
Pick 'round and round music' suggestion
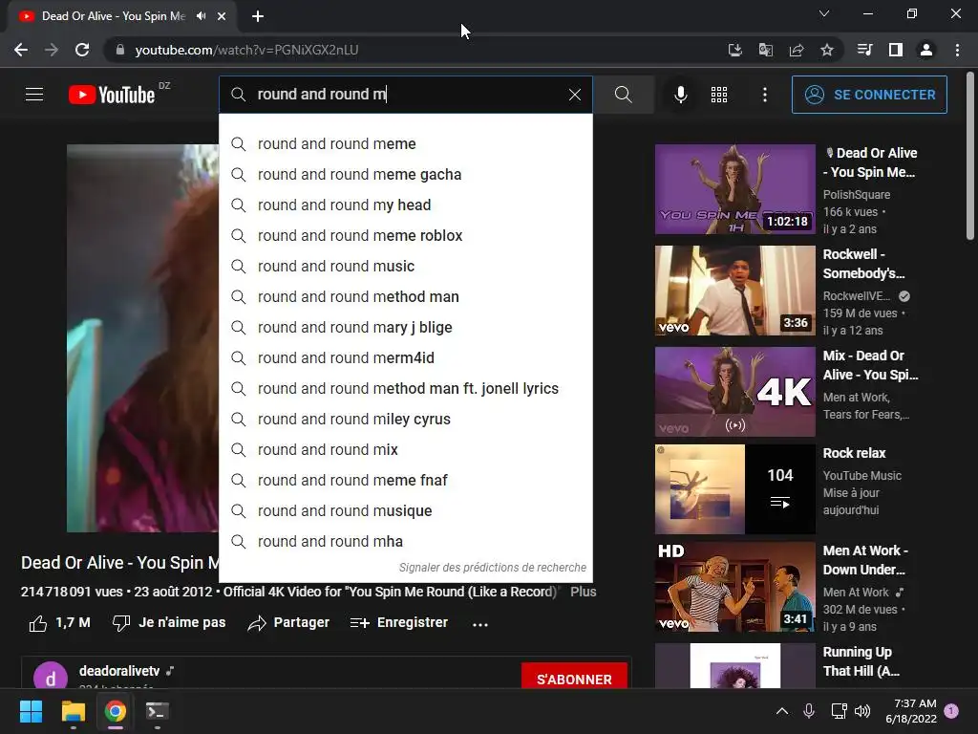(x=405, y=266)
